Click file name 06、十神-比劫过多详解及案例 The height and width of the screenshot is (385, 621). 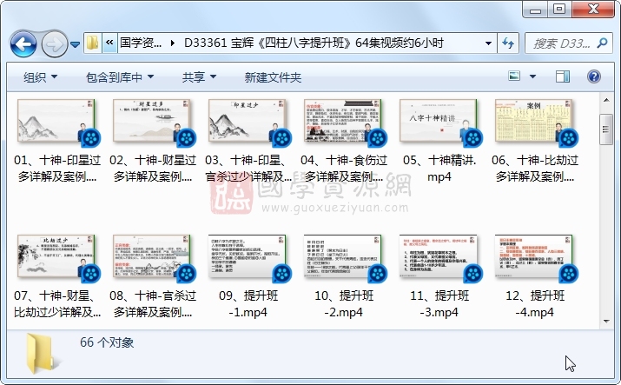(535, 169)
